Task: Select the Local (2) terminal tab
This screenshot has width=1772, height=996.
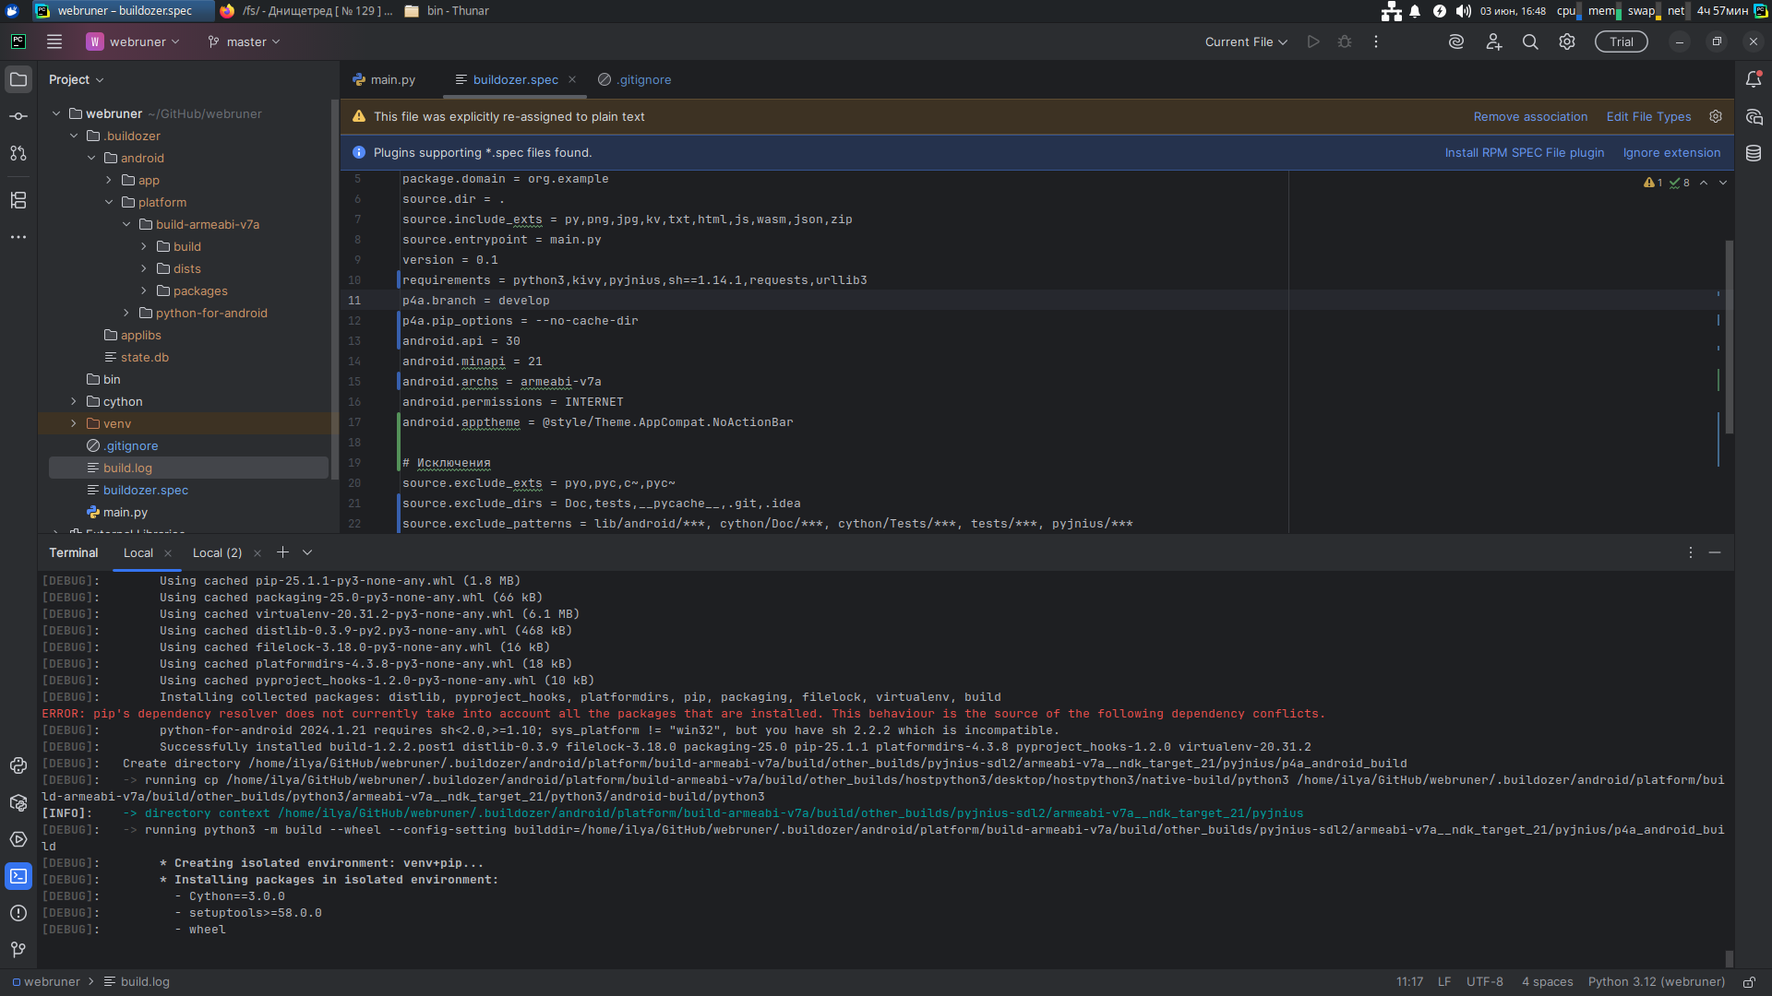Action: pos(217,552)
